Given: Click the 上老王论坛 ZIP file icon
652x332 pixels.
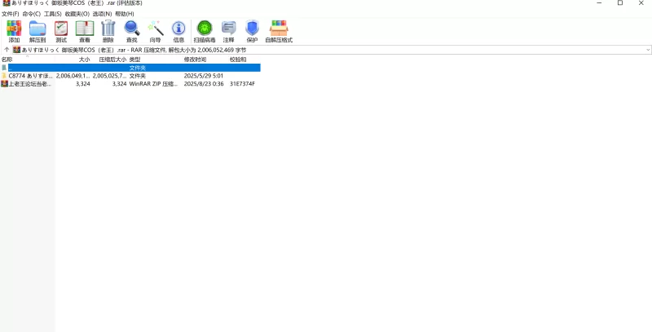Looking at the screenshot, I should (4, 84).
